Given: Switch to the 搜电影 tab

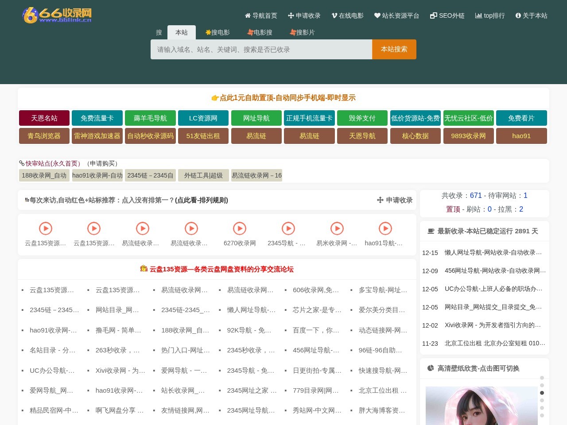Looking at the screenshot, I should pos(217,32).
